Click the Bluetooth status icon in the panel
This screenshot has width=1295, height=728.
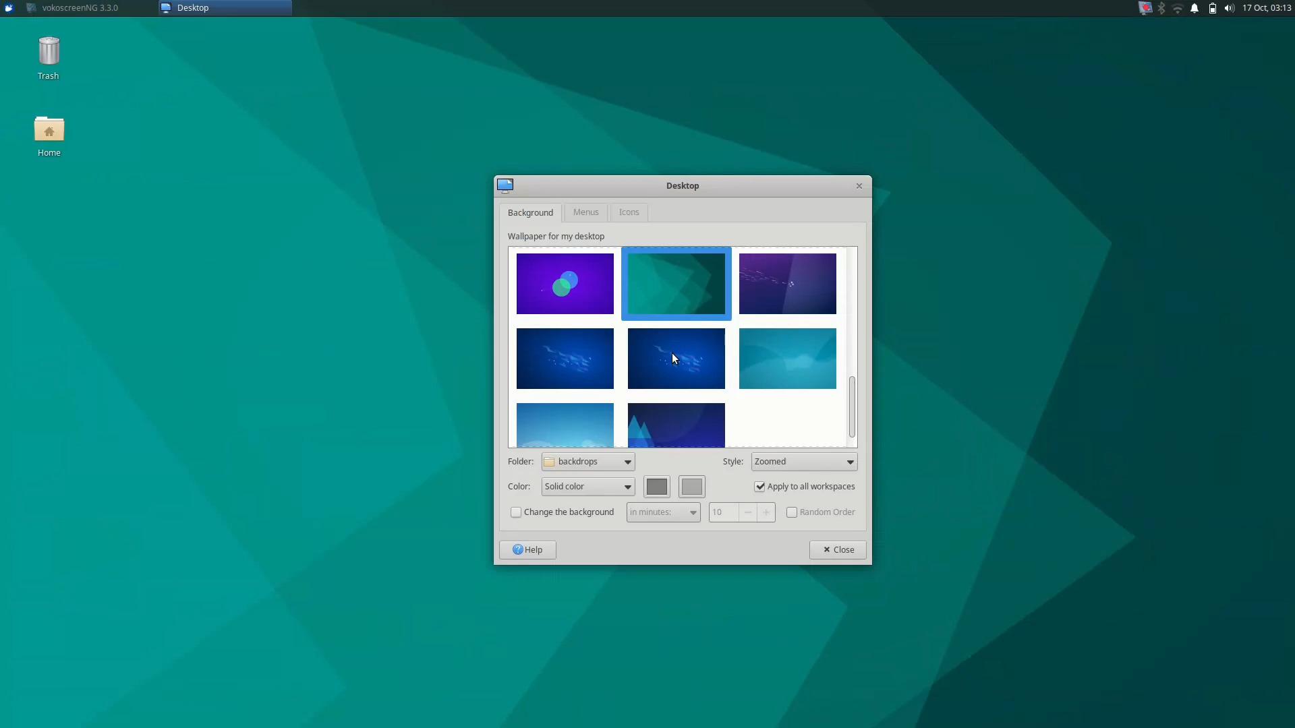click(1161, 7)
